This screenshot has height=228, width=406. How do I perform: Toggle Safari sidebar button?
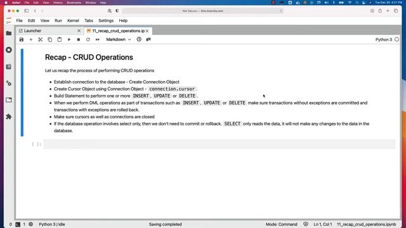27,11
